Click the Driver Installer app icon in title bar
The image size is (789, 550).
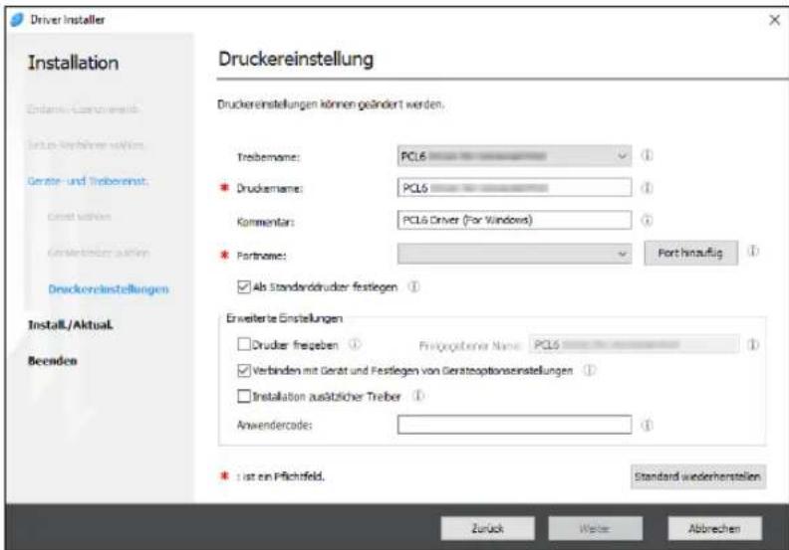17,20
